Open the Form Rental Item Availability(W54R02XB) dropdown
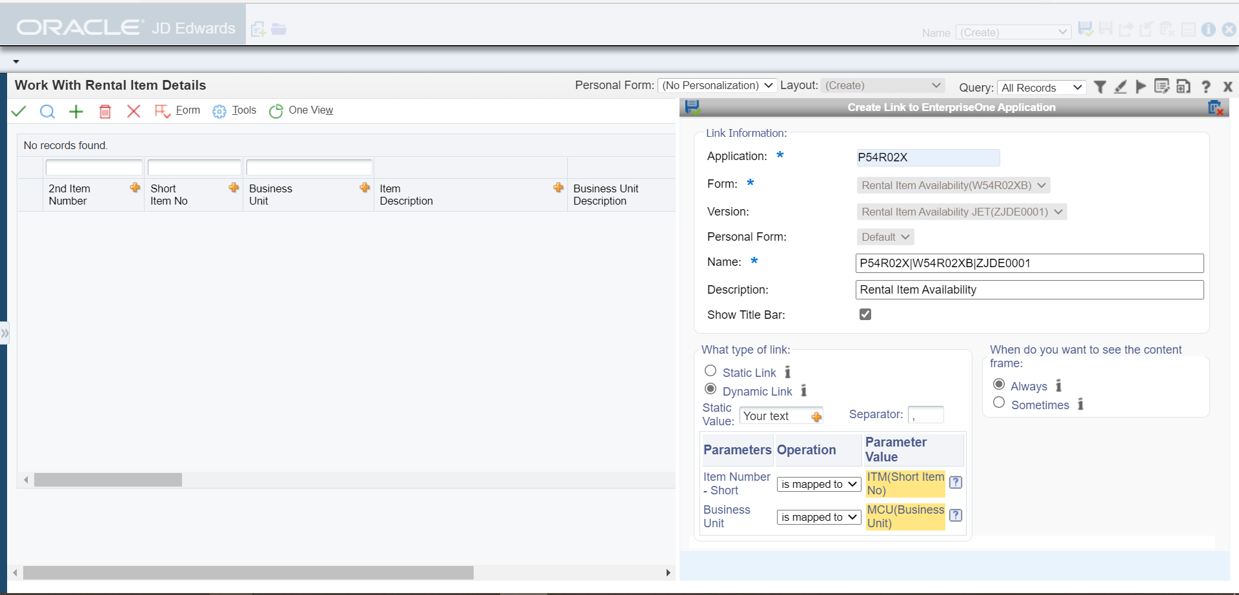 [954, 185]
